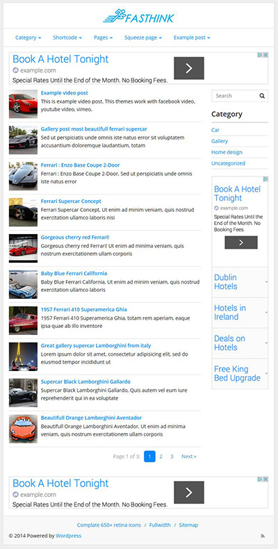278x549 pixels.
Task: Click the Orange Lamborghini Aventador thumbnail
Action: pyautogui.click(x=23, y=429)
